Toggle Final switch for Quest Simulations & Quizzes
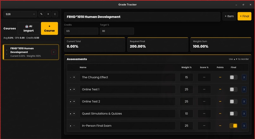The height and width of the screenshot is (139, 255). click(x=233, y=114)
